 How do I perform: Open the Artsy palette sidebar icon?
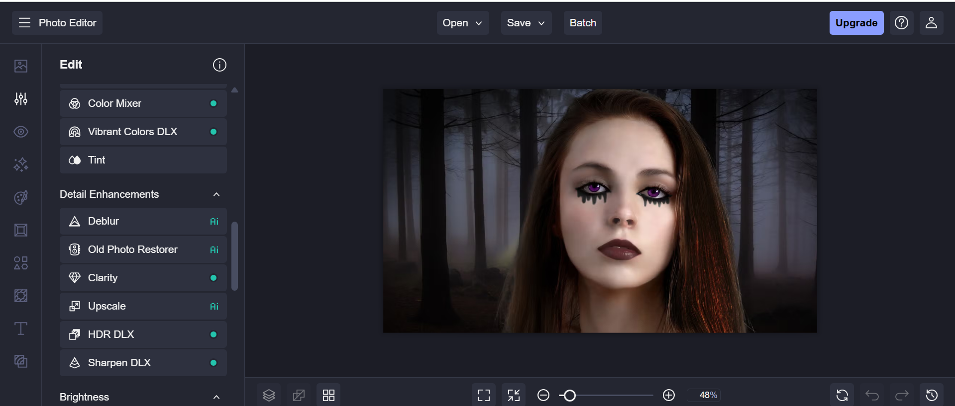tap(21, 197)
